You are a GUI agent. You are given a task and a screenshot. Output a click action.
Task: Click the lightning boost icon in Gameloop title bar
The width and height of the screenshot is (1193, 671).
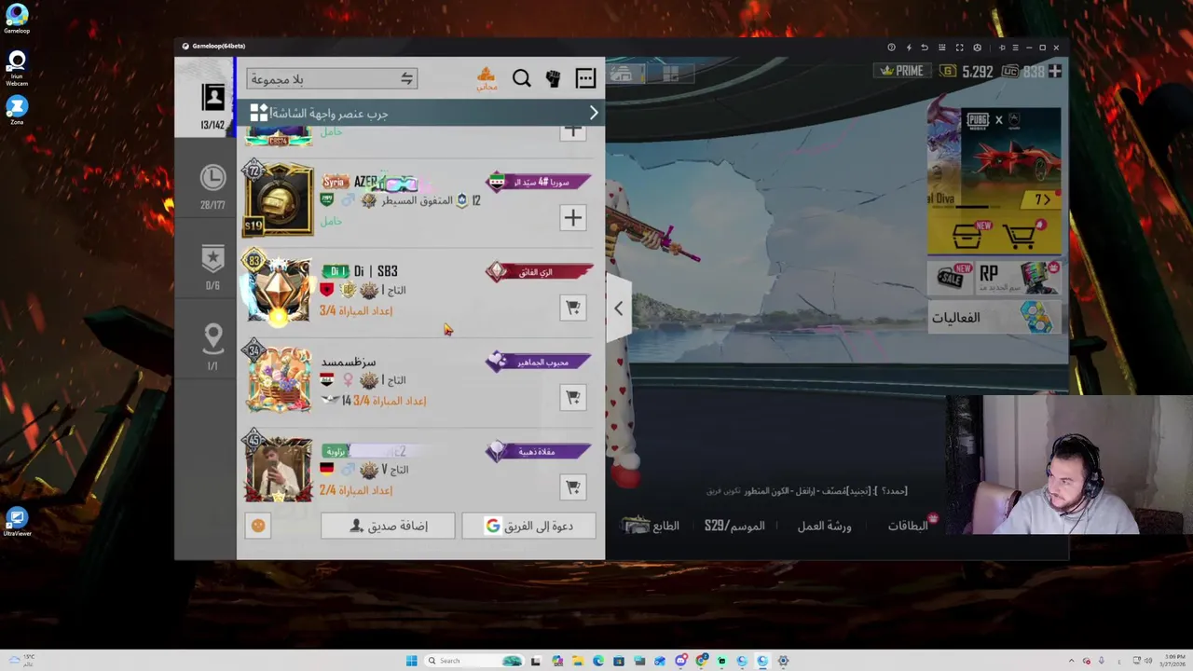909,48
